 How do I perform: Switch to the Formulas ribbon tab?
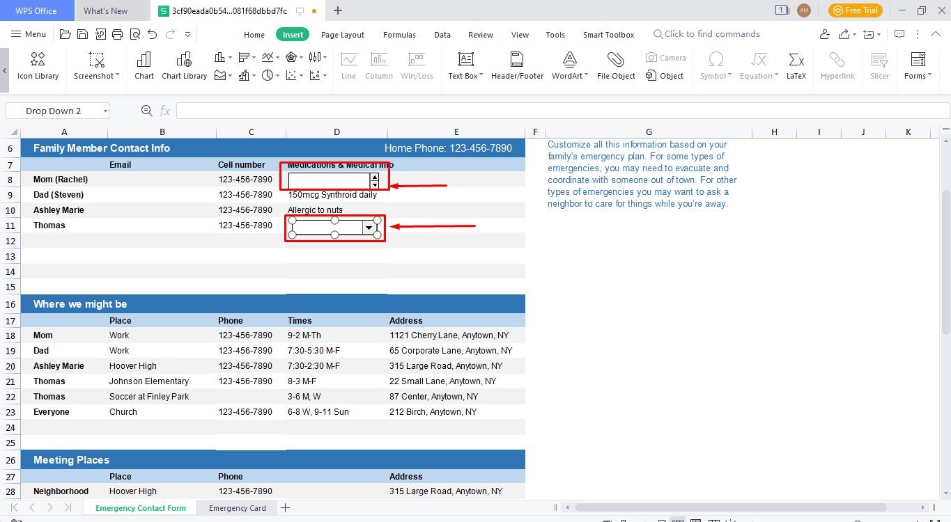tap(399, 34)
